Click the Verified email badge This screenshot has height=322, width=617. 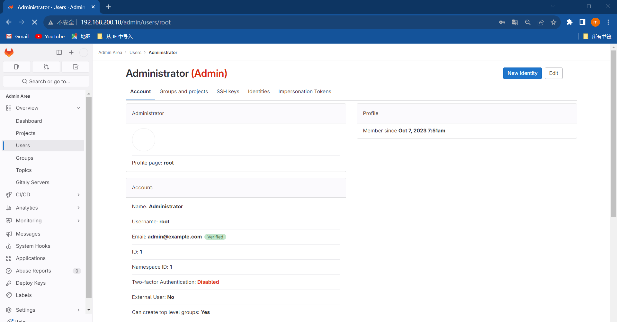click(x=215, y=237)
